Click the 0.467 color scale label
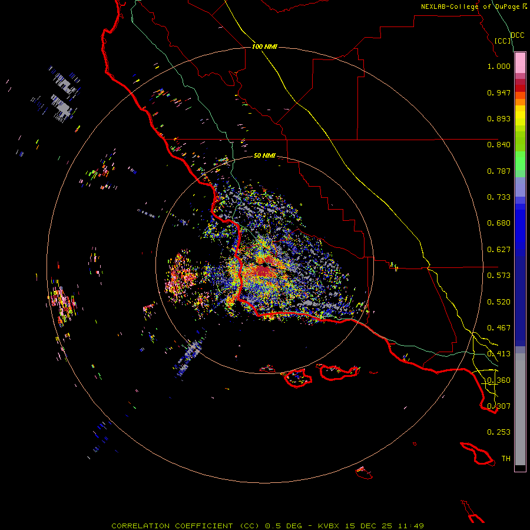Viewport: 530px width, 530px height. (x=499, y=328)
